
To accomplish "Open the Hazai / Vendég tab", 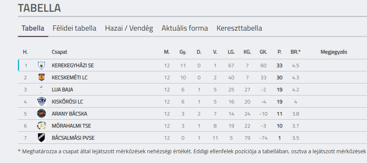I will pos(129,28).
